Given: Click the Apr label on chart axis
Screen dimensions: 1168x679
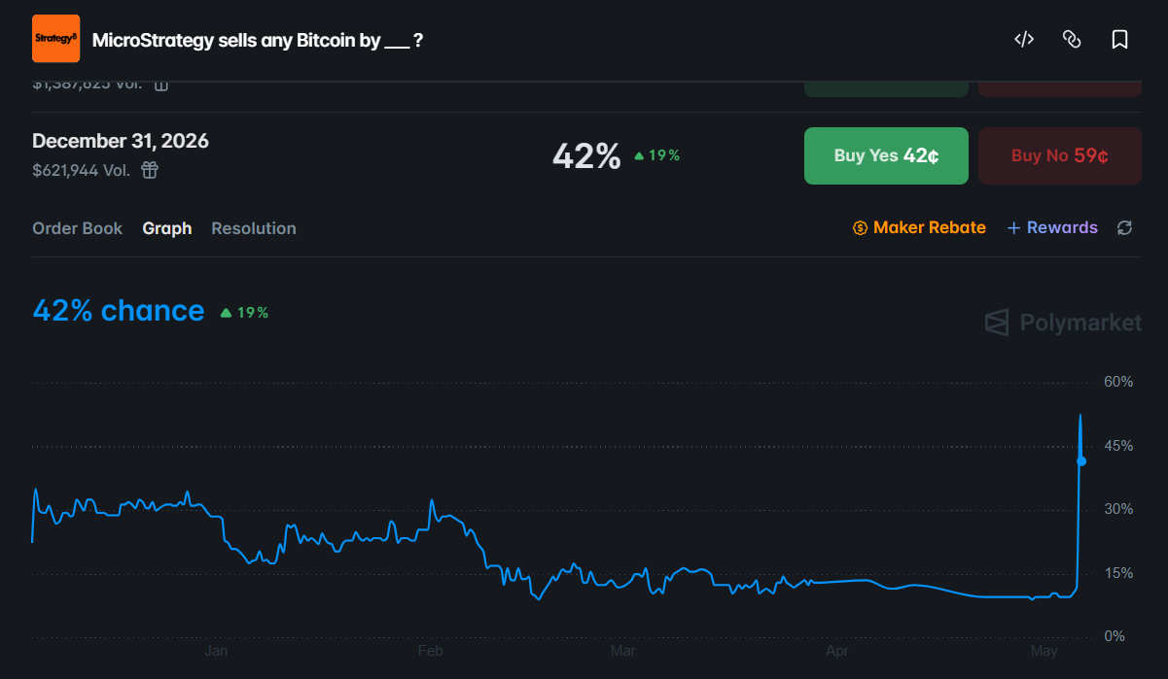Looking at the screenshot, I should 836,651.
